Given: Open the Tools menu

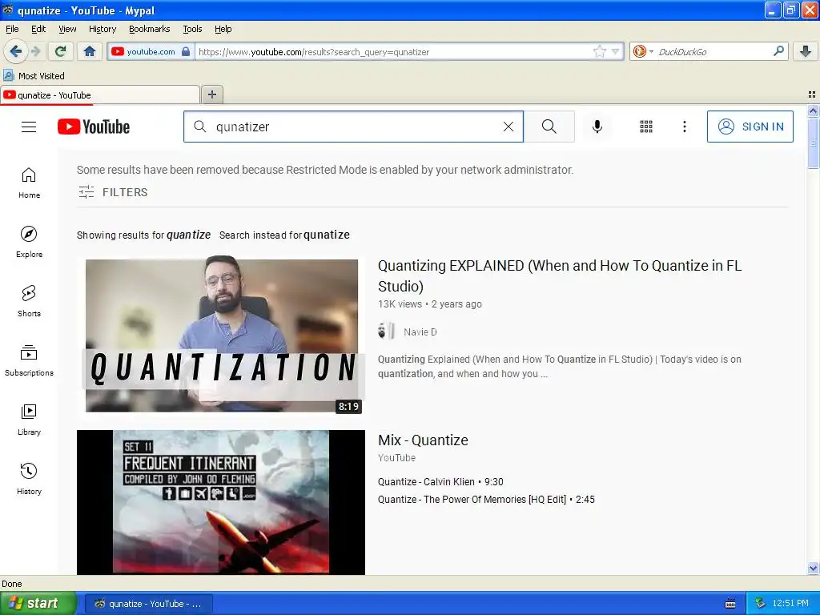Looking at the screenshot, I should click(x=192, y=29).
